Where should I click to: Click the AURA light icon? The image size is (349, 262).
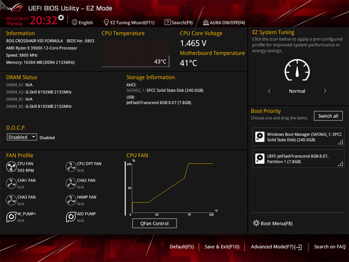pyautogui.click(x=206, y=22)
